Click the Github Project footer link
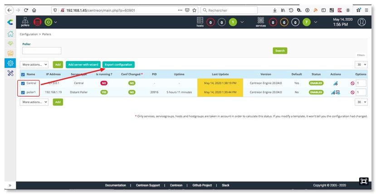376x194 pixels. 202,185
